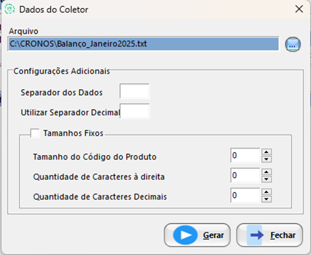The image size is (311, 255).
Task: Click the Tamanho do Código do Produto field
Action: coord(245,156)
